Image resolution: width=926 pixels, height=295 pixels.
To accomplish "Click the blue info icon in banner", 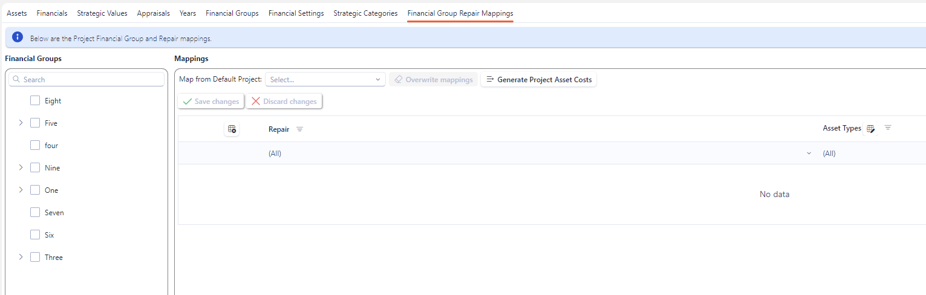I will pyautogui.click(x=18, y=37).
